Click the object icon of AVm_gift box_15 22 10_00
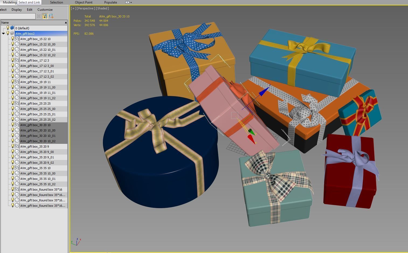408x253 pixels. pos(17,44)
